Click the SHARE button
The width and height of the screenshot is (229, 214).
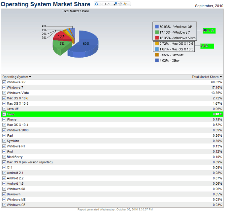[x=112, y=4]
